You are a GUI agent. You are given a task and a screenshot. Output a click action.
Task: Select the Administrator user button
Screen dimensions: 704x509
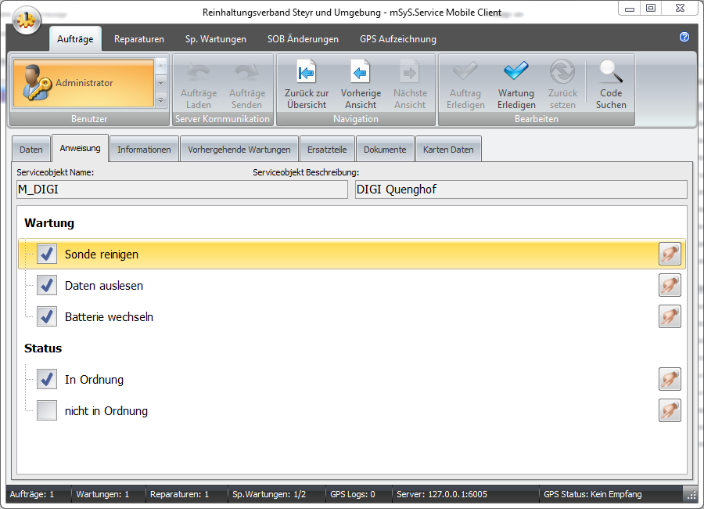coord(83,83)
